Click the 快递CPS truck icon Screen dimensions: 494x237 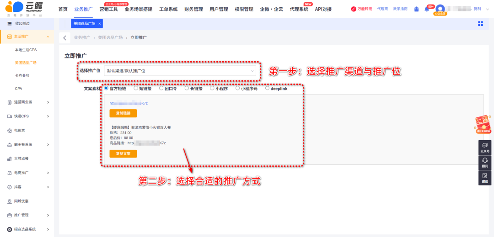[x=10, y=116]
